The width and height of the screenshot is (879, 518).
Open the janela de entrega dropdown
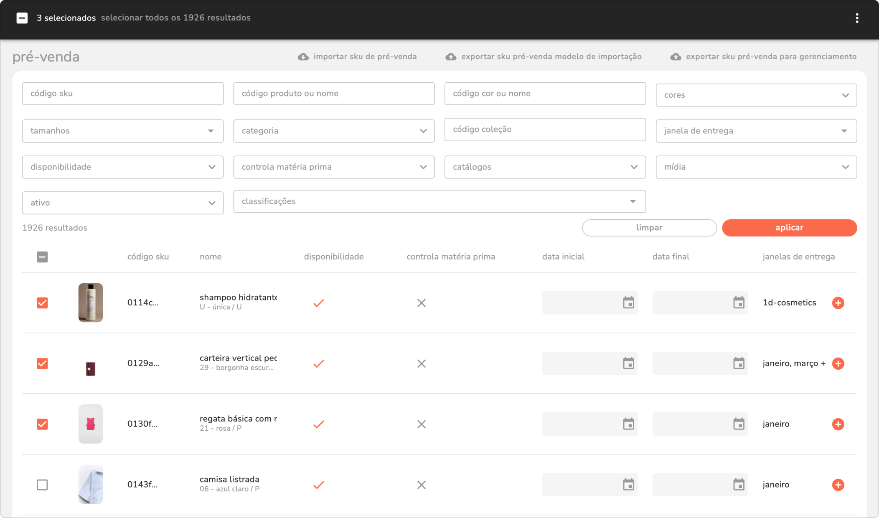point(756,131)
